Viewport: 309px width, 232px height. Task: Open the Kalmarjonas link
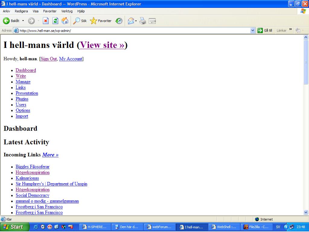[x=27, y=178]
